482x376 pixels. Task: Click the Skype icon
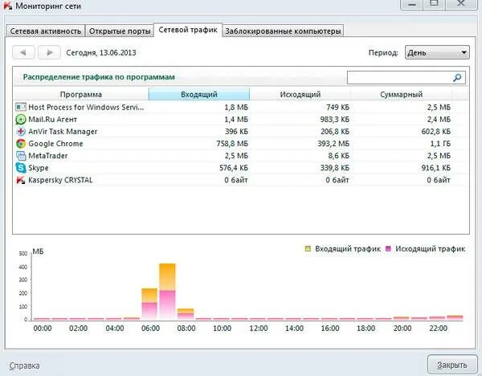tap(21, 168)
